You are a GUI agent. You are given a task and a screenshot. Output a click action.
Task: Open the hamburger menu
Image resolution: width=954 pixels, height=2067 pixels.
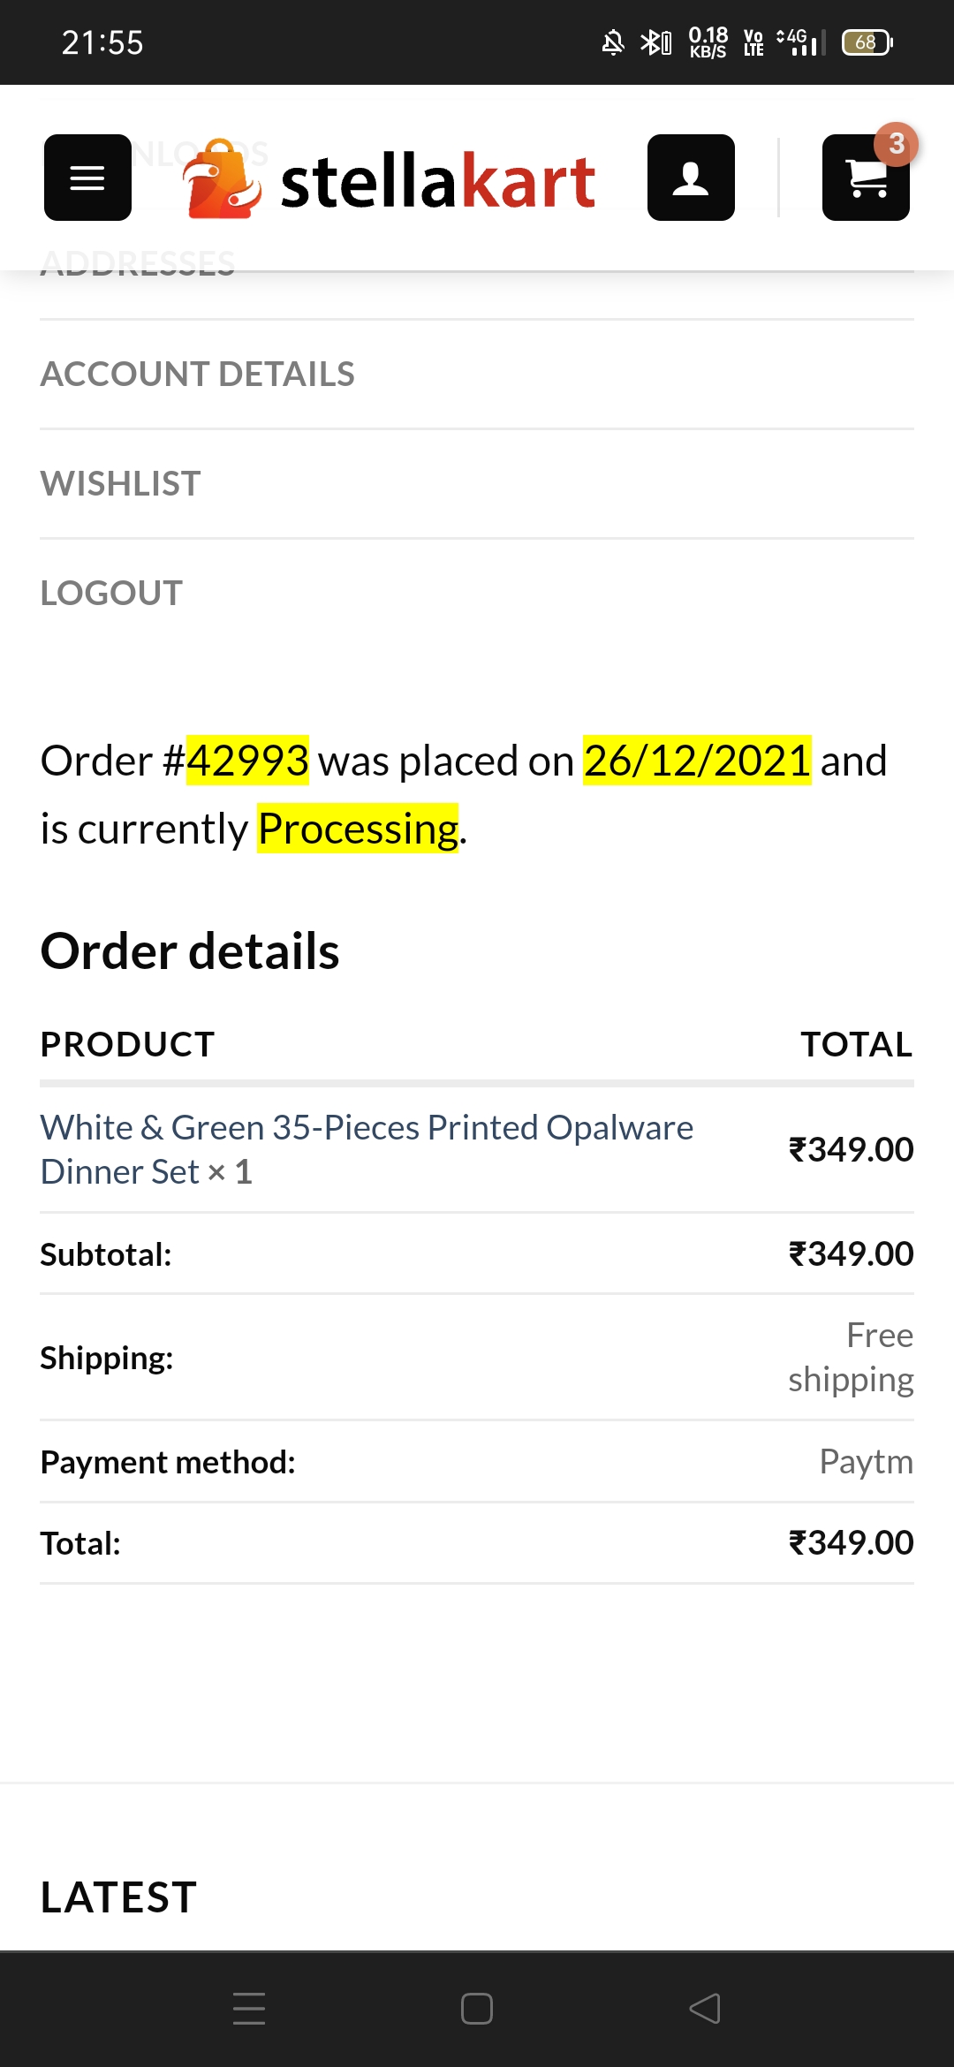pyautogui.click(x=87, y=178)
